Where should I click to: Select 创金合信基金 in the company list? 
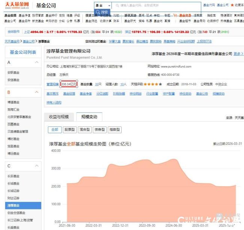(17, 213)
